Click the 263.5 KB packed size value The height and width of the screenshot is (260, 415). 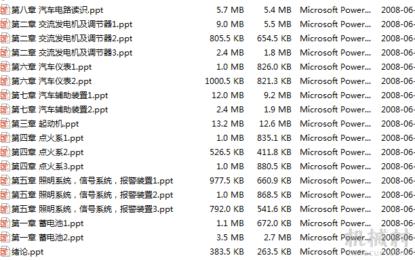pos(274,252)
